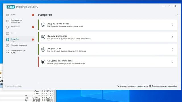Click 'Не все требуемые средства защиты активны' text
Screen dimensions: 182x102
(66, 63)
